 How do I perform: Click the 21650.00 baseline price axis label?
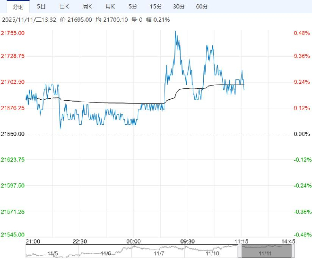pos(13,134)
